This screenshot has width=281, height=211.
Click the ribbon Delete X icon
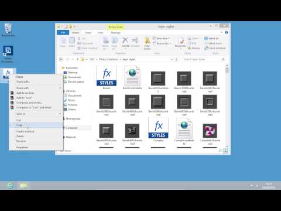click(125, 40)
